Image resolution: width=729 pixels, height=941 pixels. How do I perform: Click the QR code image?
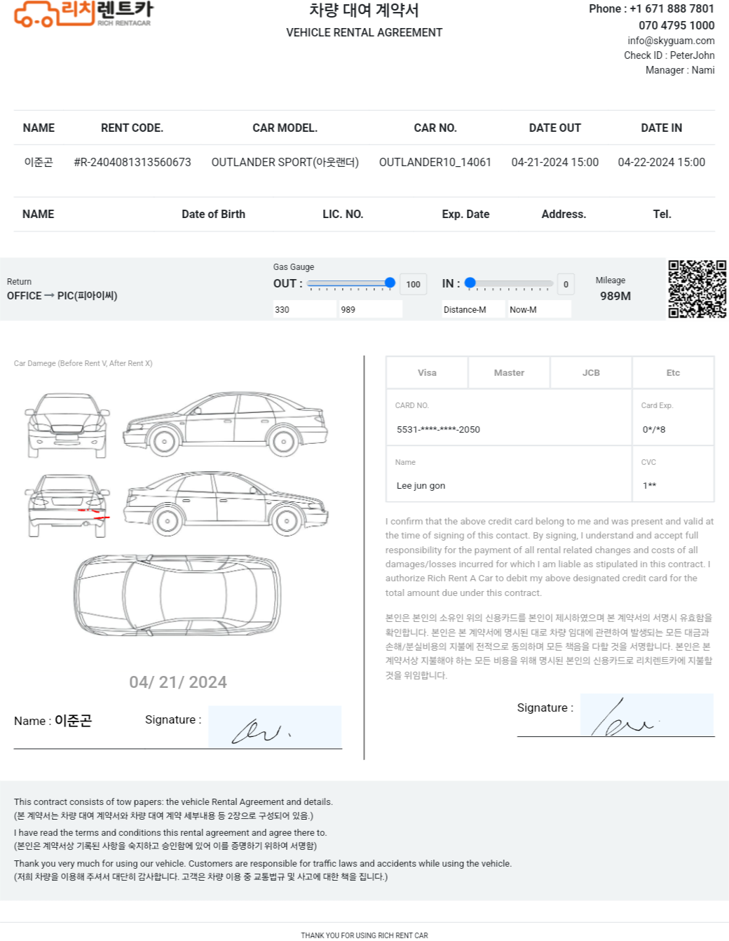(697, 289)
